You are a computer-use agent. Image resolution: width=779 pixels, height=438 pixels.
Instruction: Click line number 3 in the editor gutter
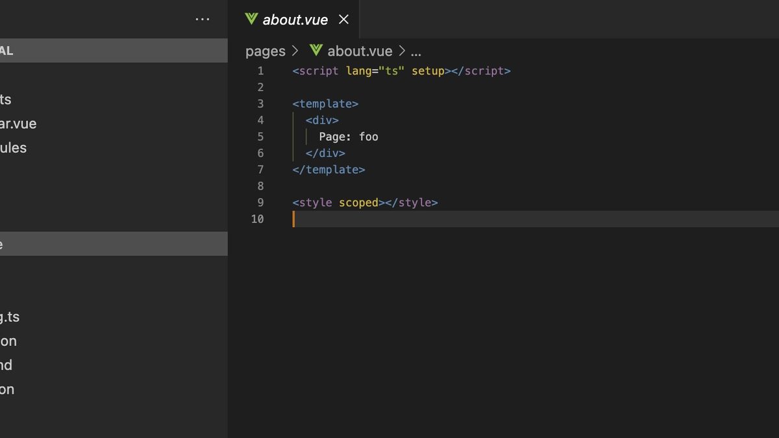(260, 103)
